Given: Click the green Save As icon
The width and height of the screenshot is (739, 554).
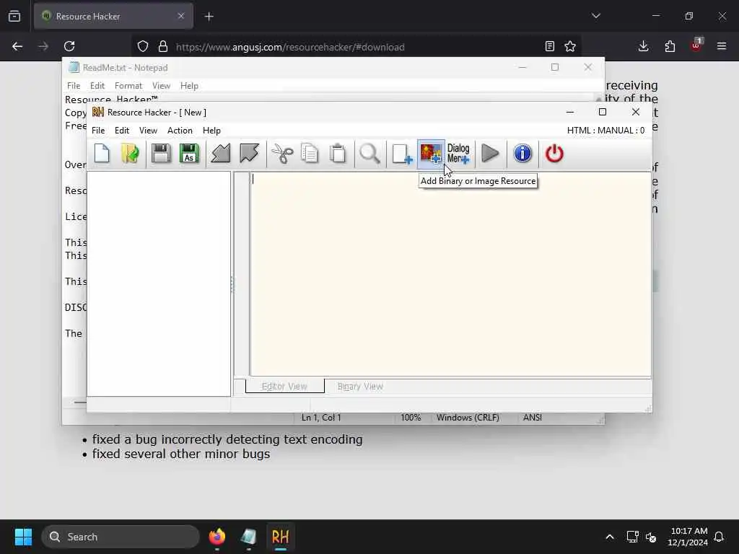Looking at the screenshot, I should (x=190, y=154).
